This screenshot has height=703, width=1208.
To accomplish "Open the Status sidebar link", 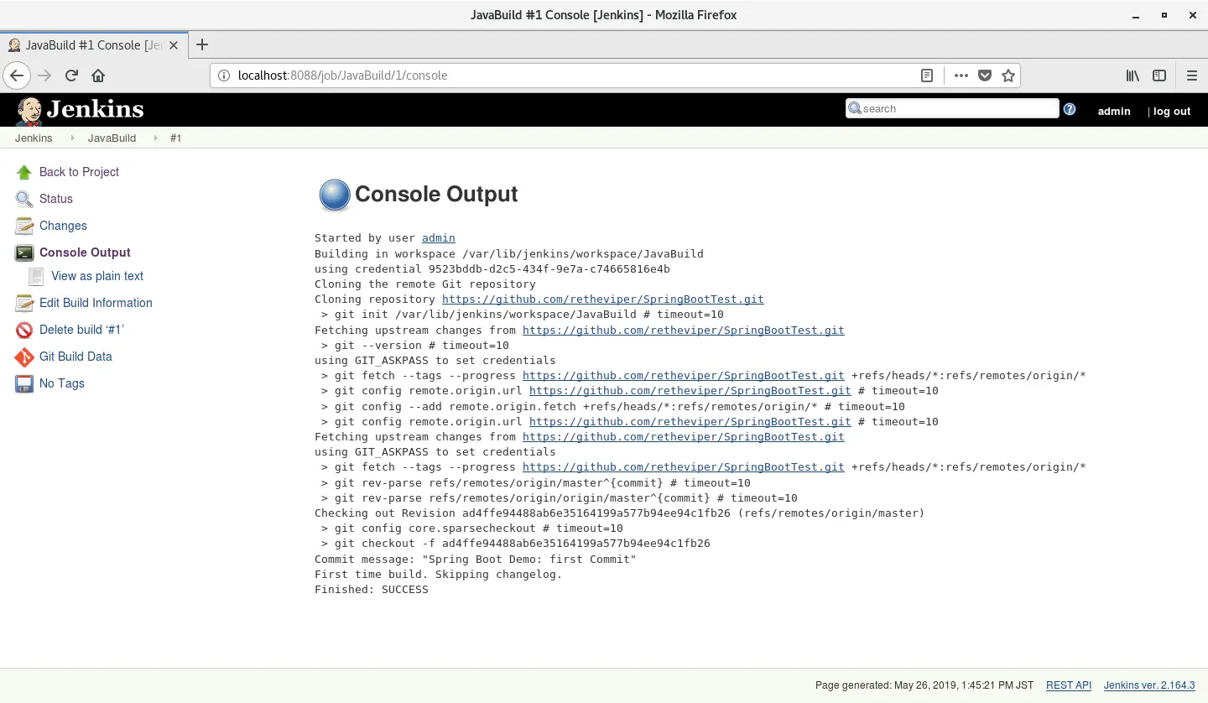I will click(56, 199).
